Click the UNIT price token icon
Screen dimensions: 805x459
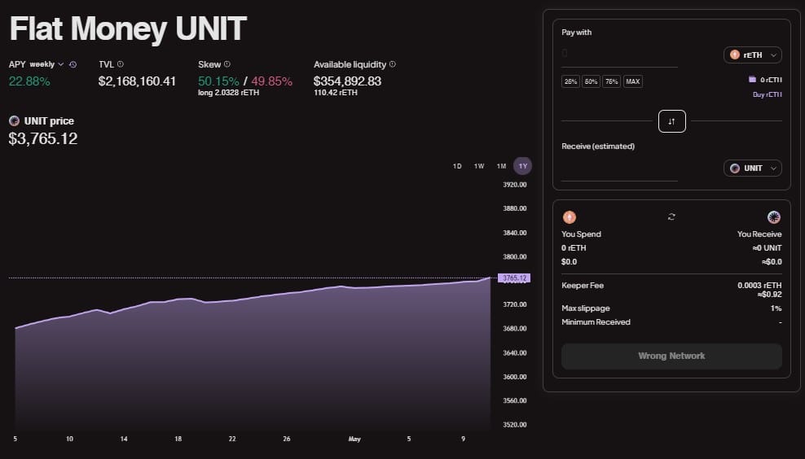tap(15, 121)
